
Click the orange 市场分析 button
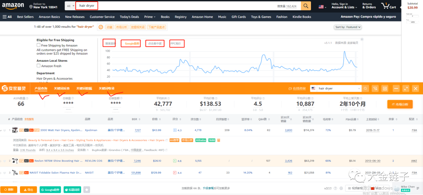click(x=399, y=104)
